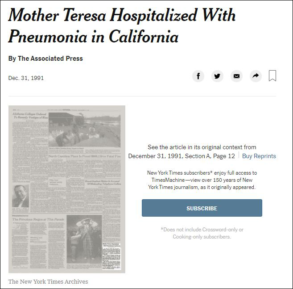Image resolution: width=293 pixels, height=289 pixels.
Task: Save article with the bookmark icon
Action: tap(272, 76)
